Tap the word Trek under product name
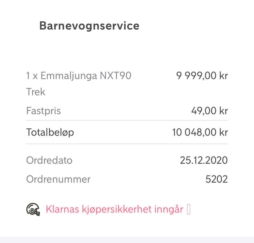This screenshot has height=243, width=254. pyautogui.click(x=36, y=92)
